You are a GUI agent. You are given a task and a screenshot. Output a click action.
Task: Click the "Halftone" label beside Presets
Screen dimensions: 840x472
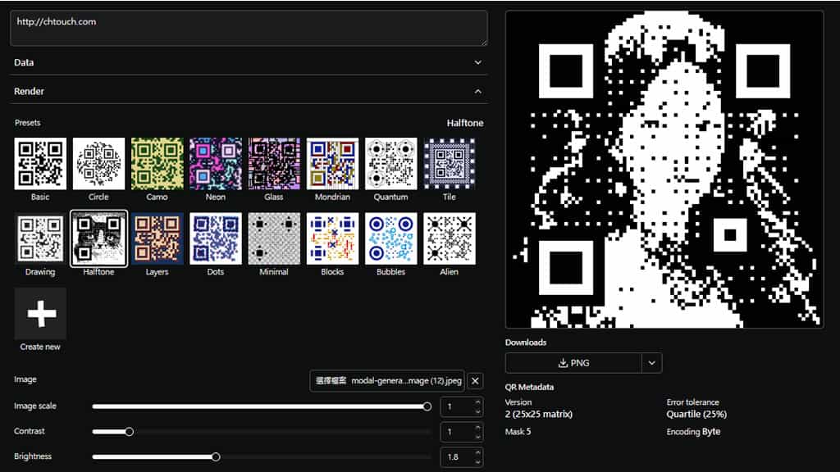tap(465, 123)
